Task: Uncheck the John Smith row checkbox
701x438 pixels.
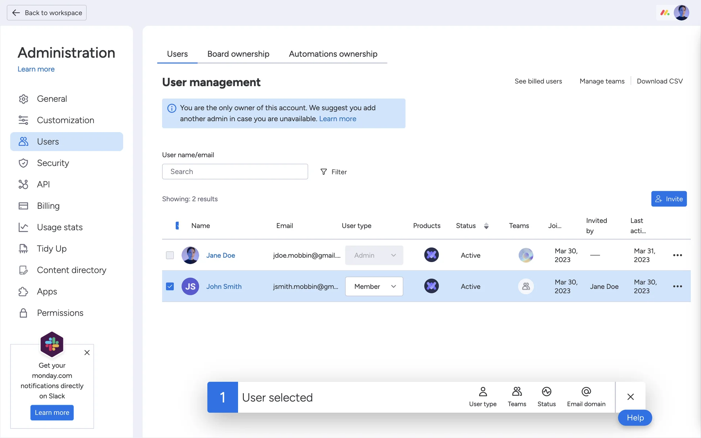Action: click(x=170, y=286)
